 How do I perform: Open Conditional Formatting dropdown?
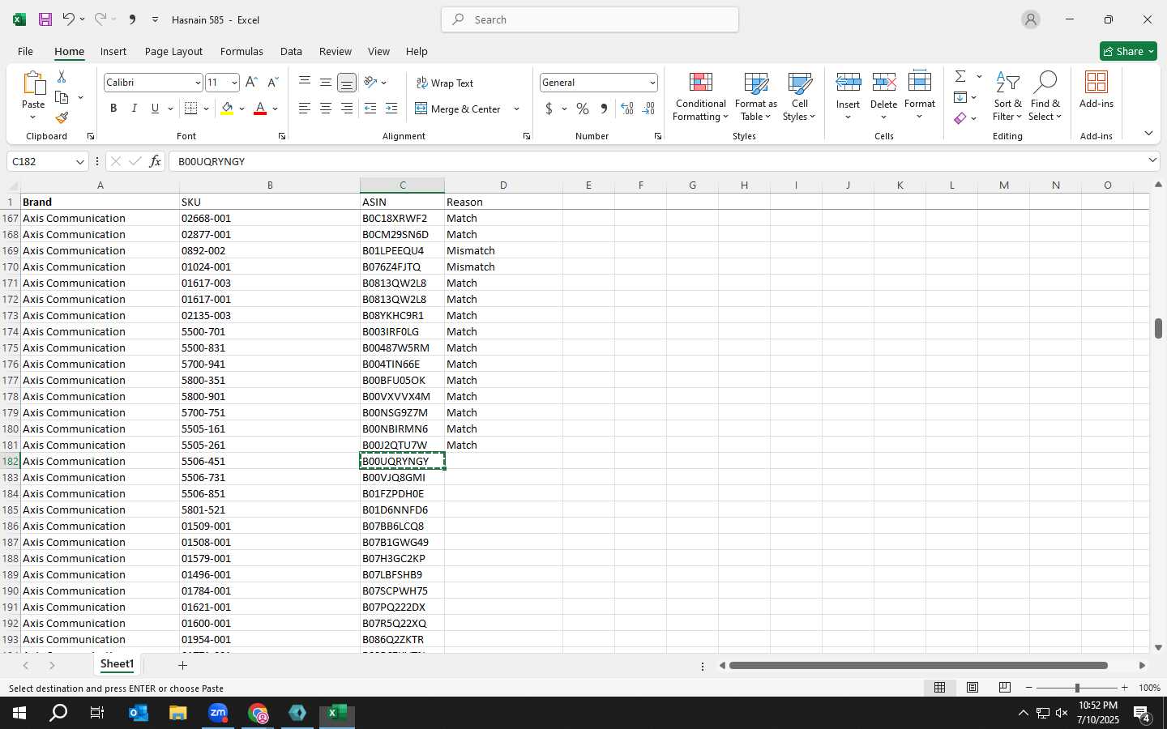tap(700, 96)
